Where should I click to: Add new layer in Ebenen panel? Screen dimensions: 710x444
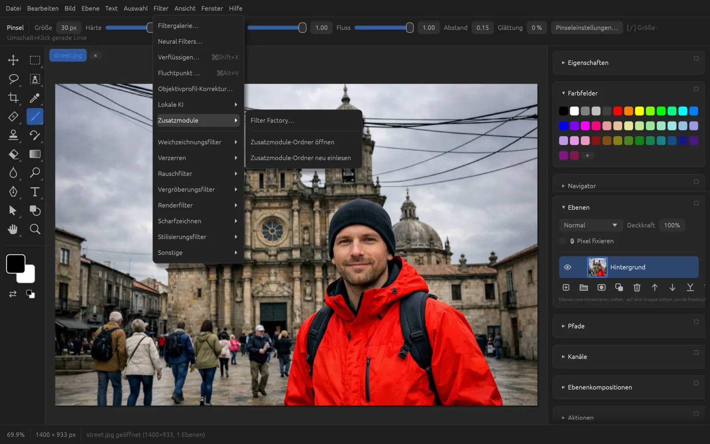coord(566,287)
